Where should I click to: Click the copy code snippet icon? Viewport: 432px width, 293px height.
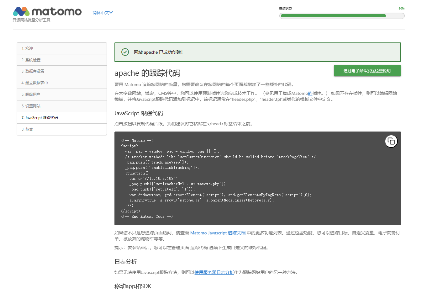[391, 141]
